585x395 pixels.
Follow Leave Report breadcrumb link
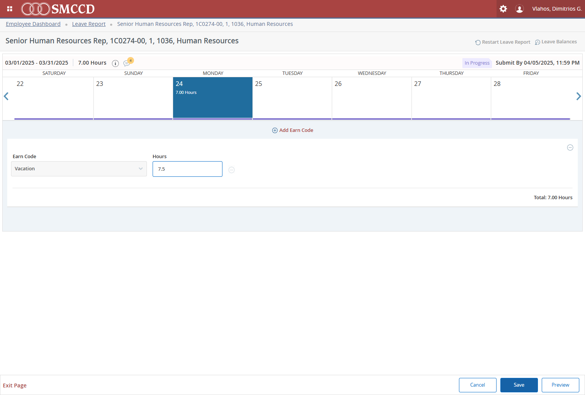pos(89,24)
